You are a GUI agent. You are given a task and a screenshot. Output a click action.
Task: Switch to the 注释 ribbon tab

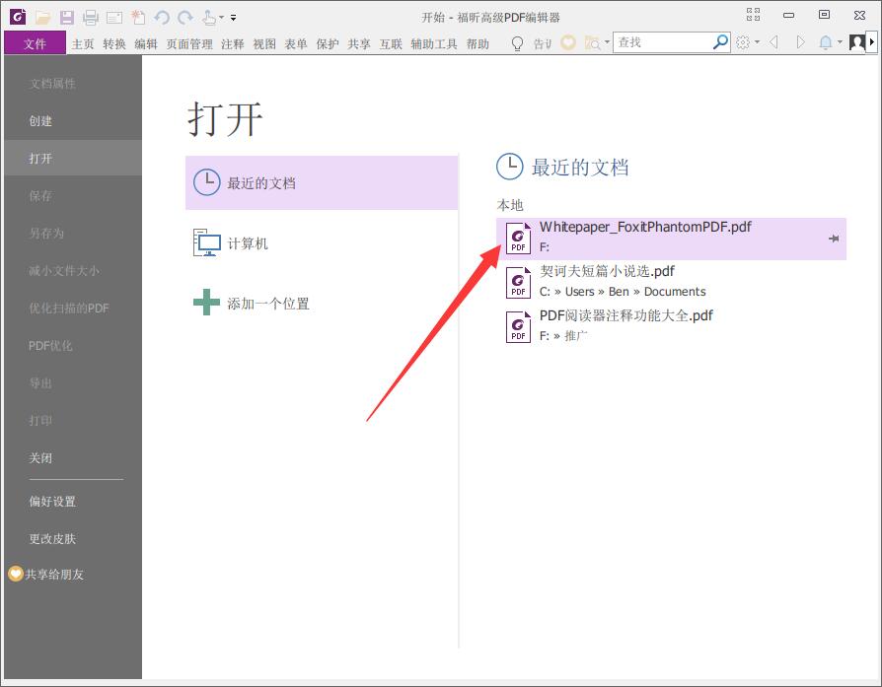232,43
